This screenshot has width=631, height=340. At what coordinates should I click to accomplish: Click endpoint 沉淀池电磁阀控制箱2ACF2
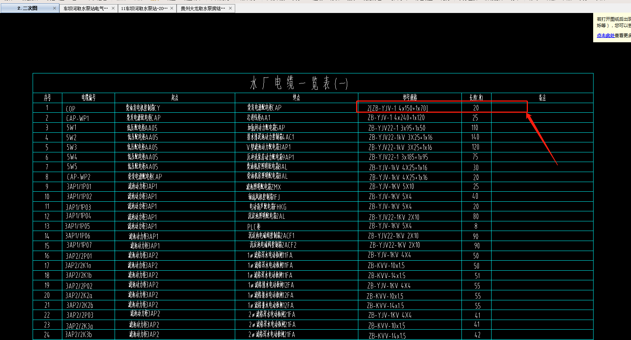(273, 245)
